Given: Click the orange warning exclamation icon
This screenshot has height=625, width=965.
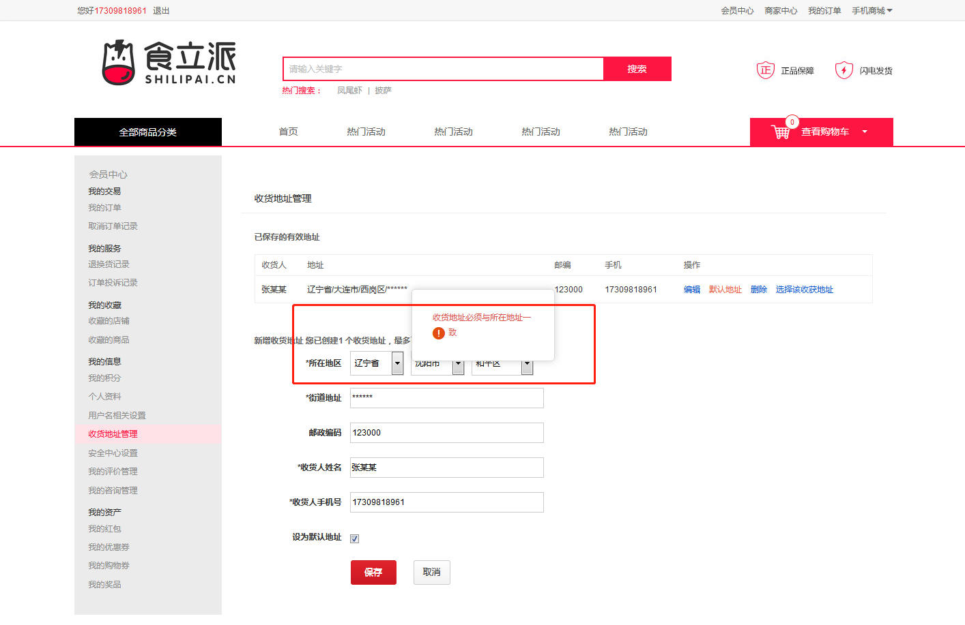Looking at the screenshot, I should pyautogui.click(x=439, y=333).
